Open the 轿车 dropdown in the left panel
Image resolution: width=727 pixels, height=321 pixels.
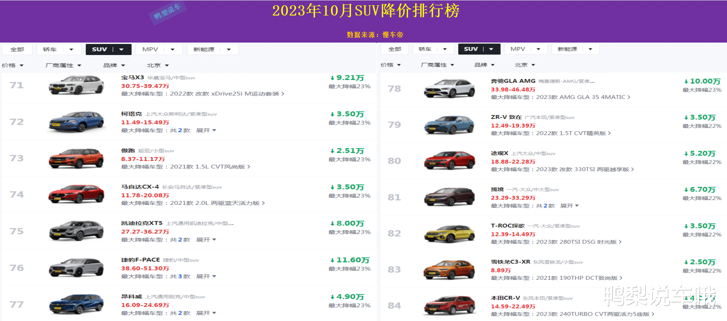(59, 49)
